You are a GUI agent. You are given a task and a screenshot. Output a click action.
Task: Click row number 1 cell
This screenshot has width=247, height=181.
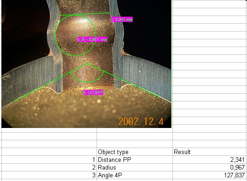49,160
